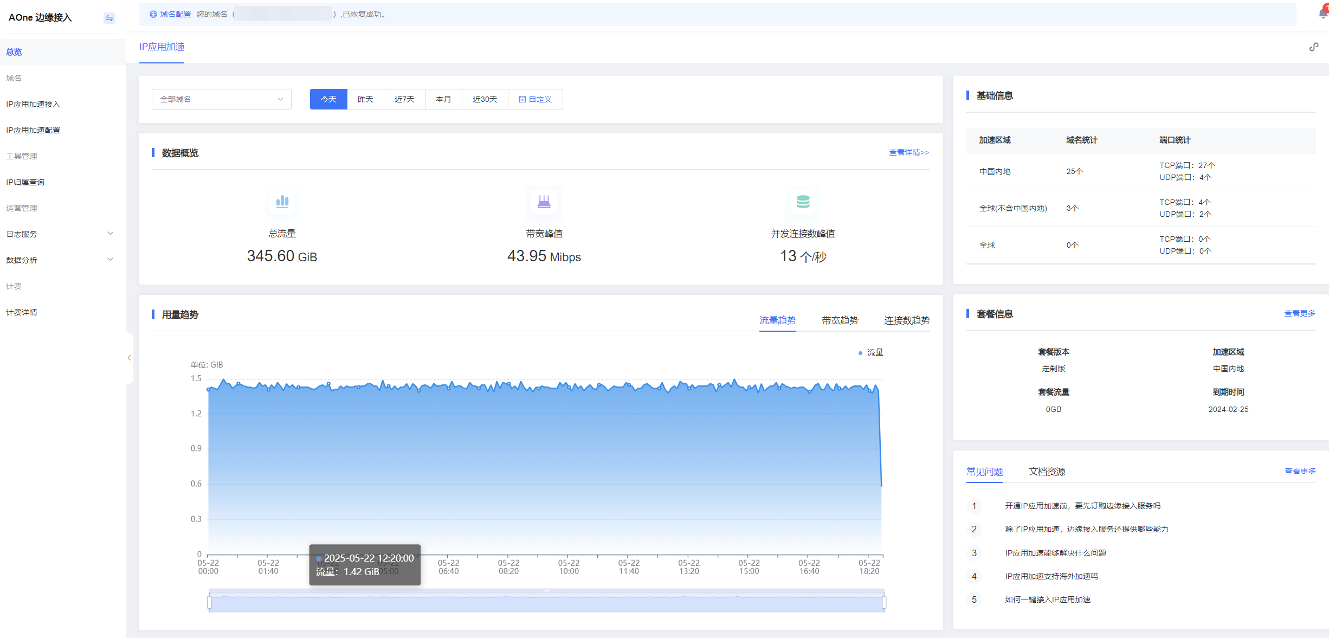Click the total traffic bar chart icon
Viewport: 1329px width, 638px height.
tap(282, 202)
